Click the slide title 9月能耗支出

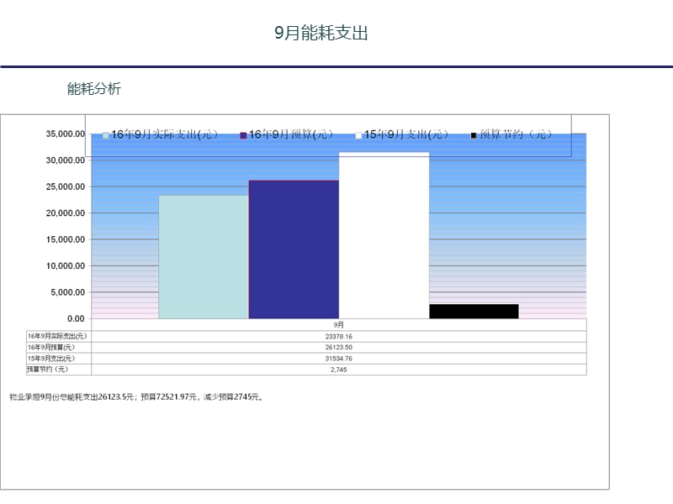point(321,33)
